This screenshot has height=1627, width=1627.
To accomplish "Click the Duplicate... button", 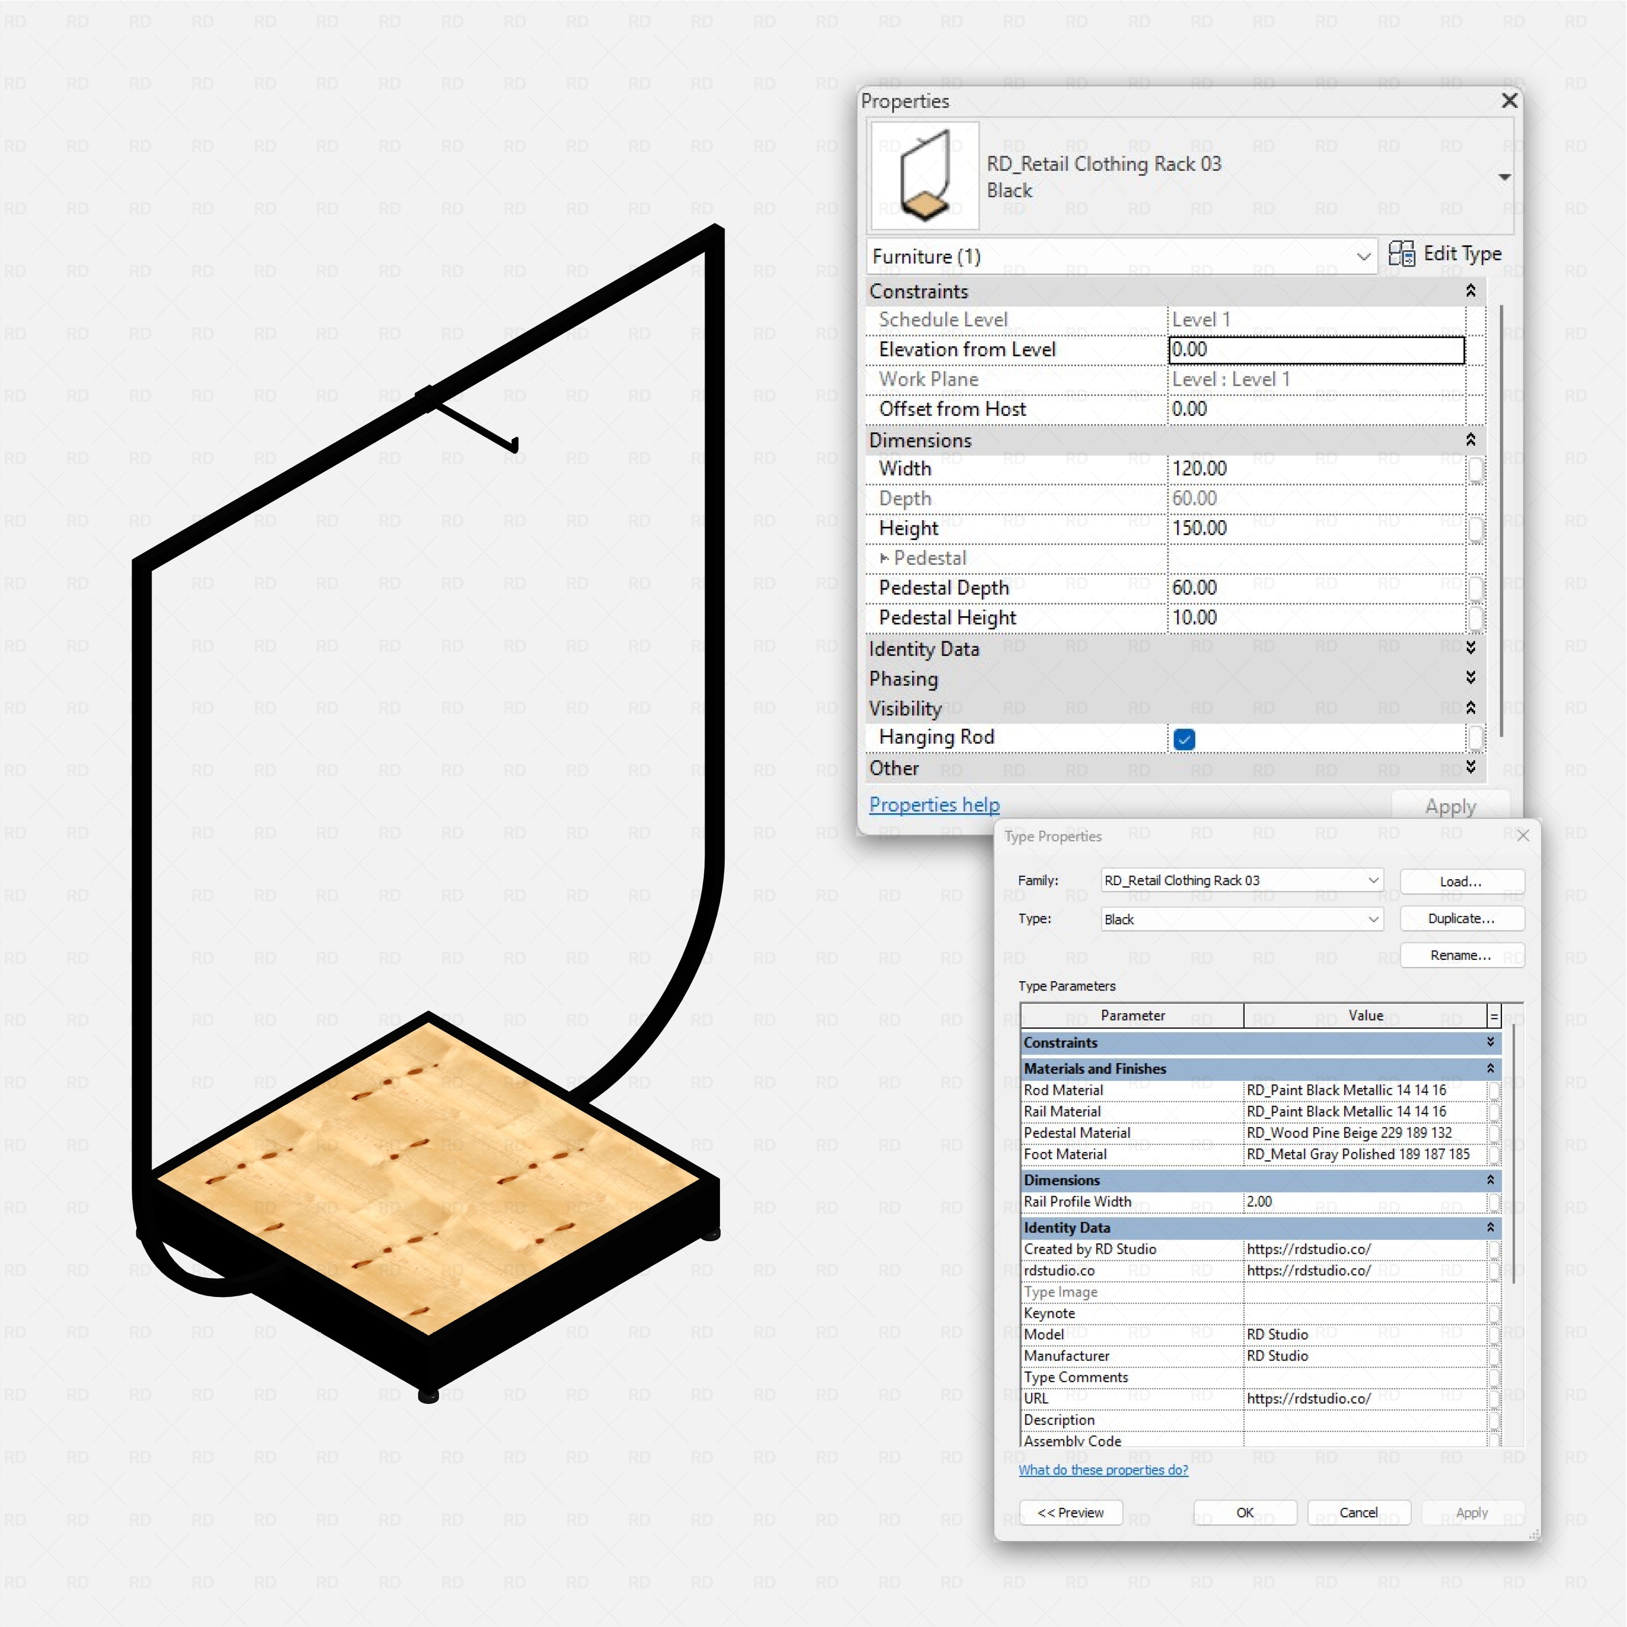I will (1462, 918).
